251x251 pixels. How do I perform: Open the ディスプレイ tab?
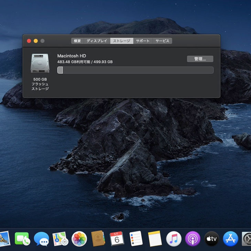[97, 41]
